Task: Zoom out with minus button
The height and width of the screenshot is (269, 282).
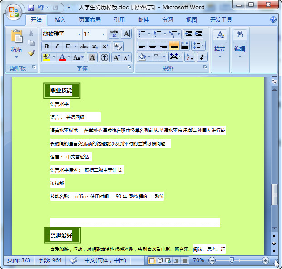Action: click(x=212, y=260)
